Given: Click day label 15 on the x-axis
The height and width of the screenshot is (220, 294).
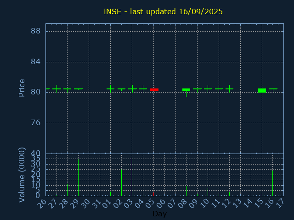Looking at the screenshot, I should 259,203.
